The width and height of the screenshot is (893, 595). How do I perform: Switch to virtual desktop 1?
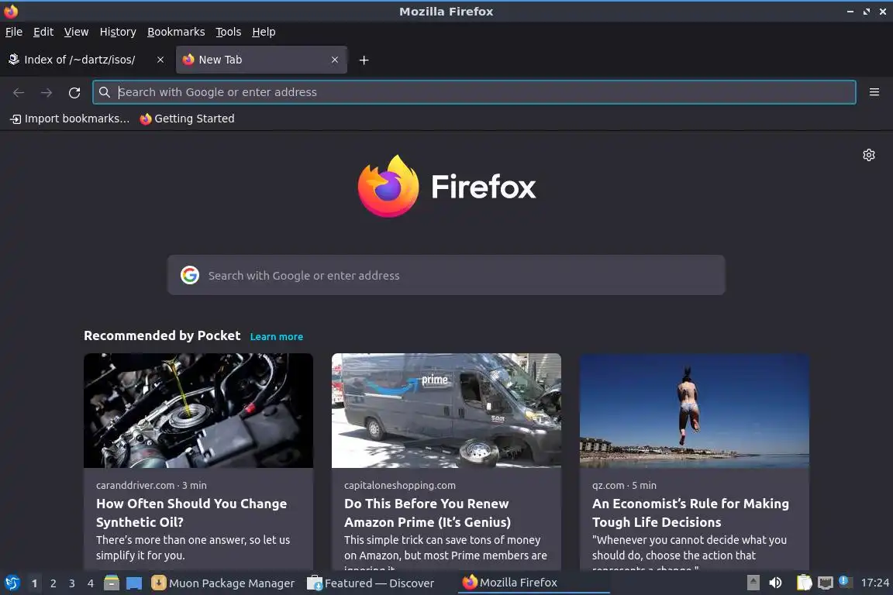click(34, 583)
